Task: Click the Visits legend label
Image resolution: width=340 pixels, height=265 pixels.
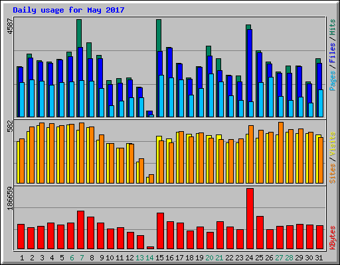Action: [332, 144]
